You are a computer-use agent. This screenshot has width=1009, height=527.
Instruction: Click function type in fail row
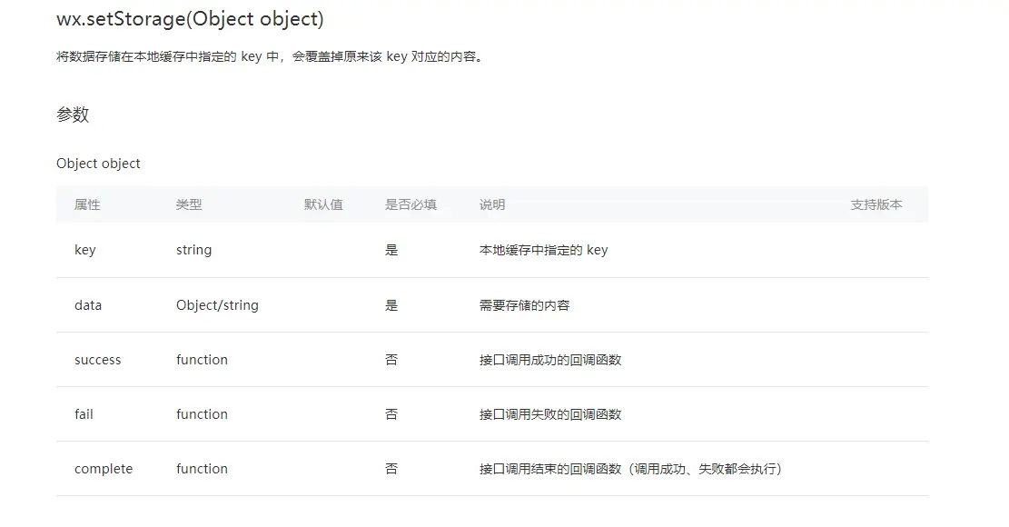point(202,413)
